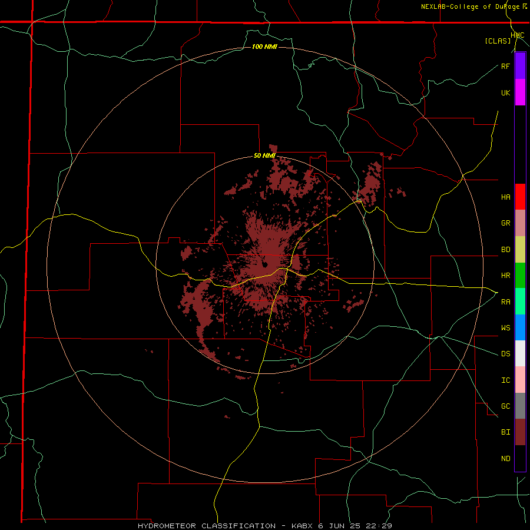Click the radar site black center dot
530x530 pixels.
(264, 264)
